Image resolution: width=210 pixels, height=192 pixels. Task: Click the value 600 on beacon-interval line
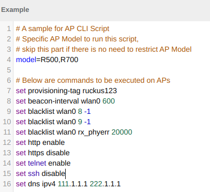[x=109, y=101]
